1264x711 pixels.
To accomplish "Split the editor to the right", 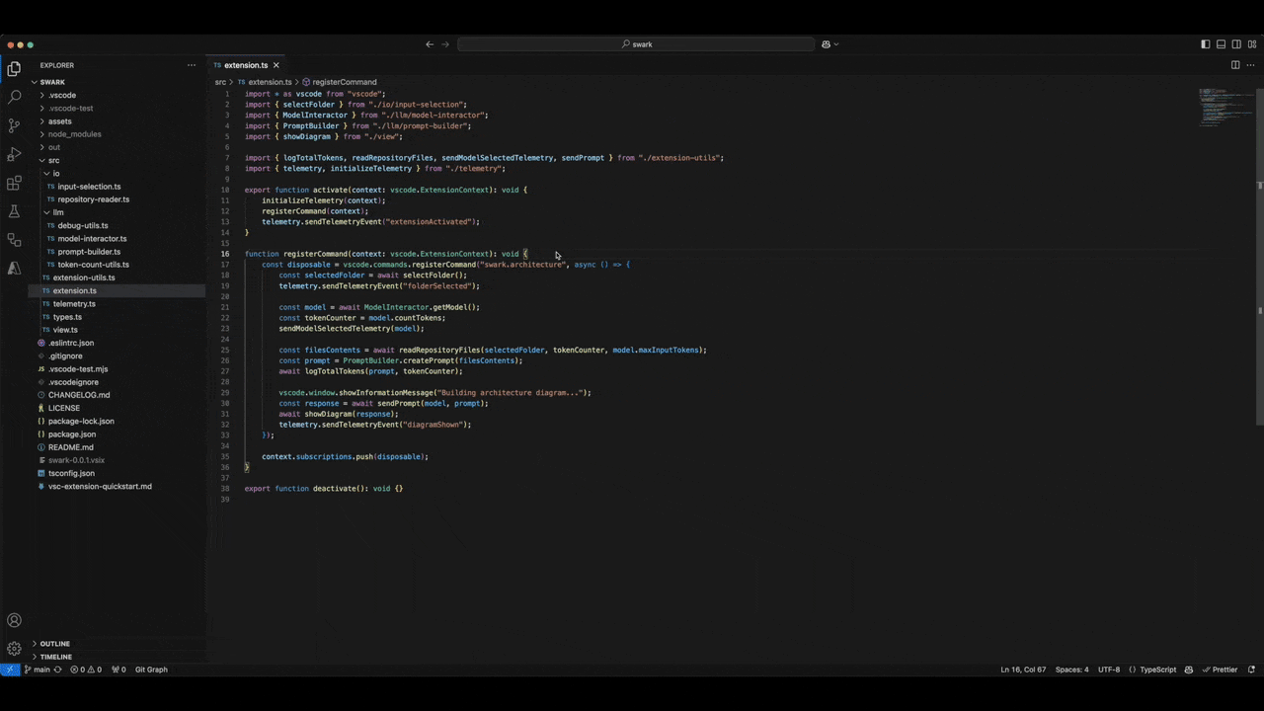I will pos(1234,65).
